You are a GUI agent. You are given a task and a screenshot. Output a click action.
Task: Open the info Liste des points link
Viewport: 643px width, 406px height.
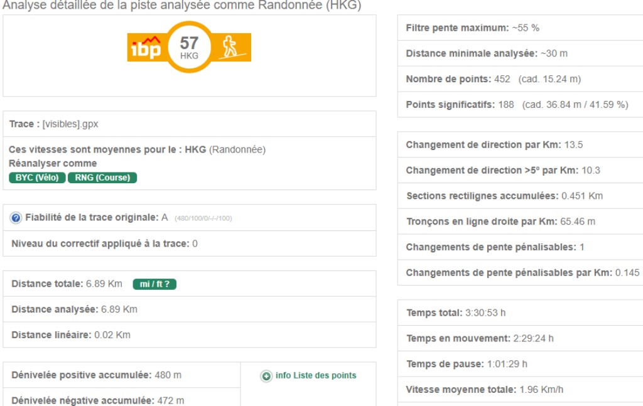click(316, 375)
